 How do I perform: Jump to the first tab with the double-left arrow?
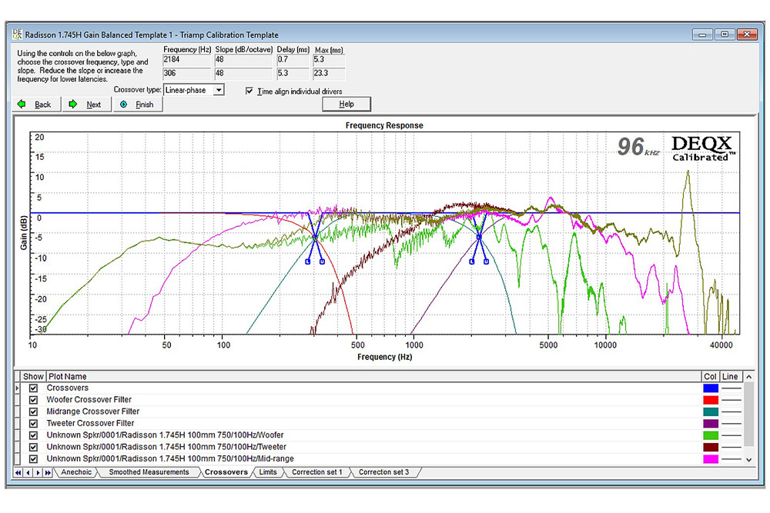click(18, 473)
